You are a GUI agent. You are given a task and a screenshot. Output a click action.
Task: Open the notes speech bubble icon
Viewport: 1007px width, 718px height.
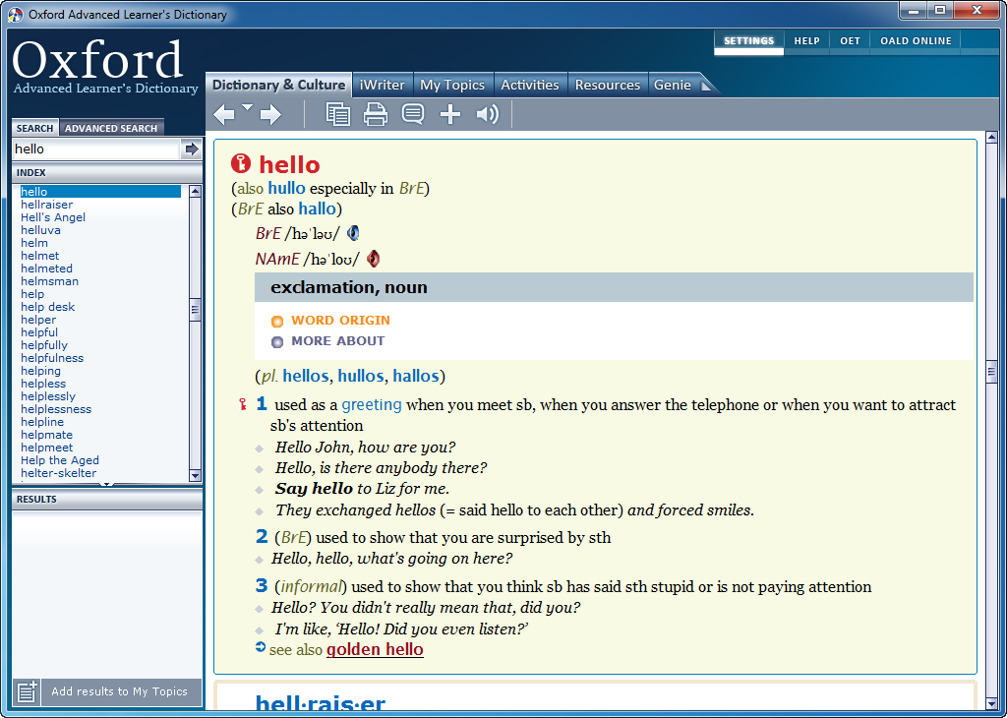(413, 115)
